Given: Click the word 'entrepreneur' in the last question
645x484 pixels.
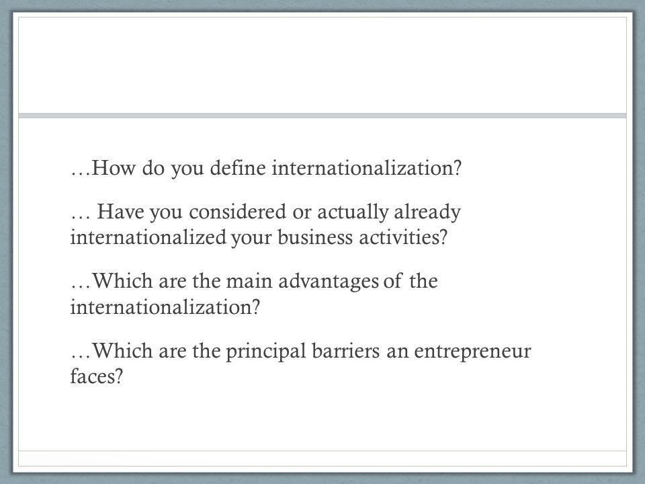Looking at the screenshot, I should (472, 352).
